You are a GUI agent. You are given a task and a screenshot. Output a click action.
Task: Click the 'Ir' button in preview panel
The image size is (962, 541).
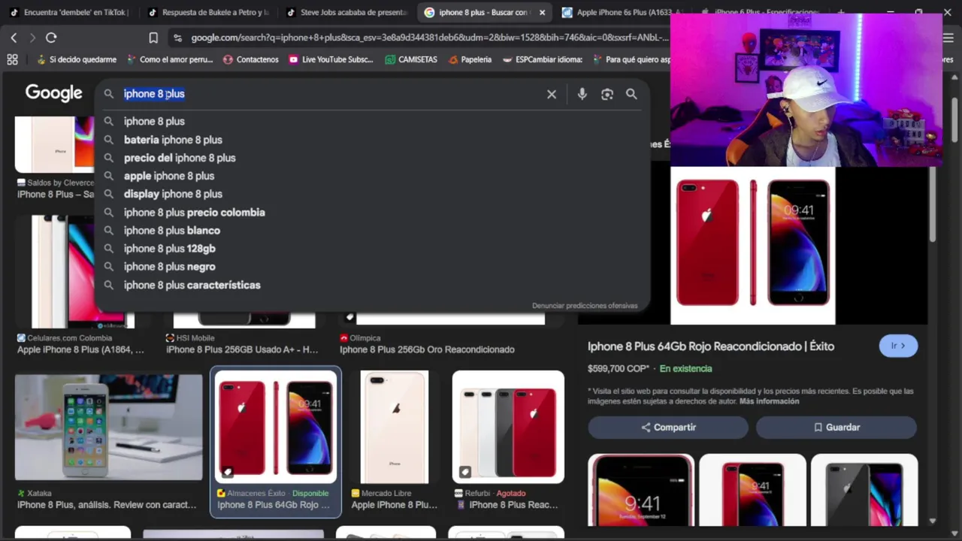tap(898, 346)
